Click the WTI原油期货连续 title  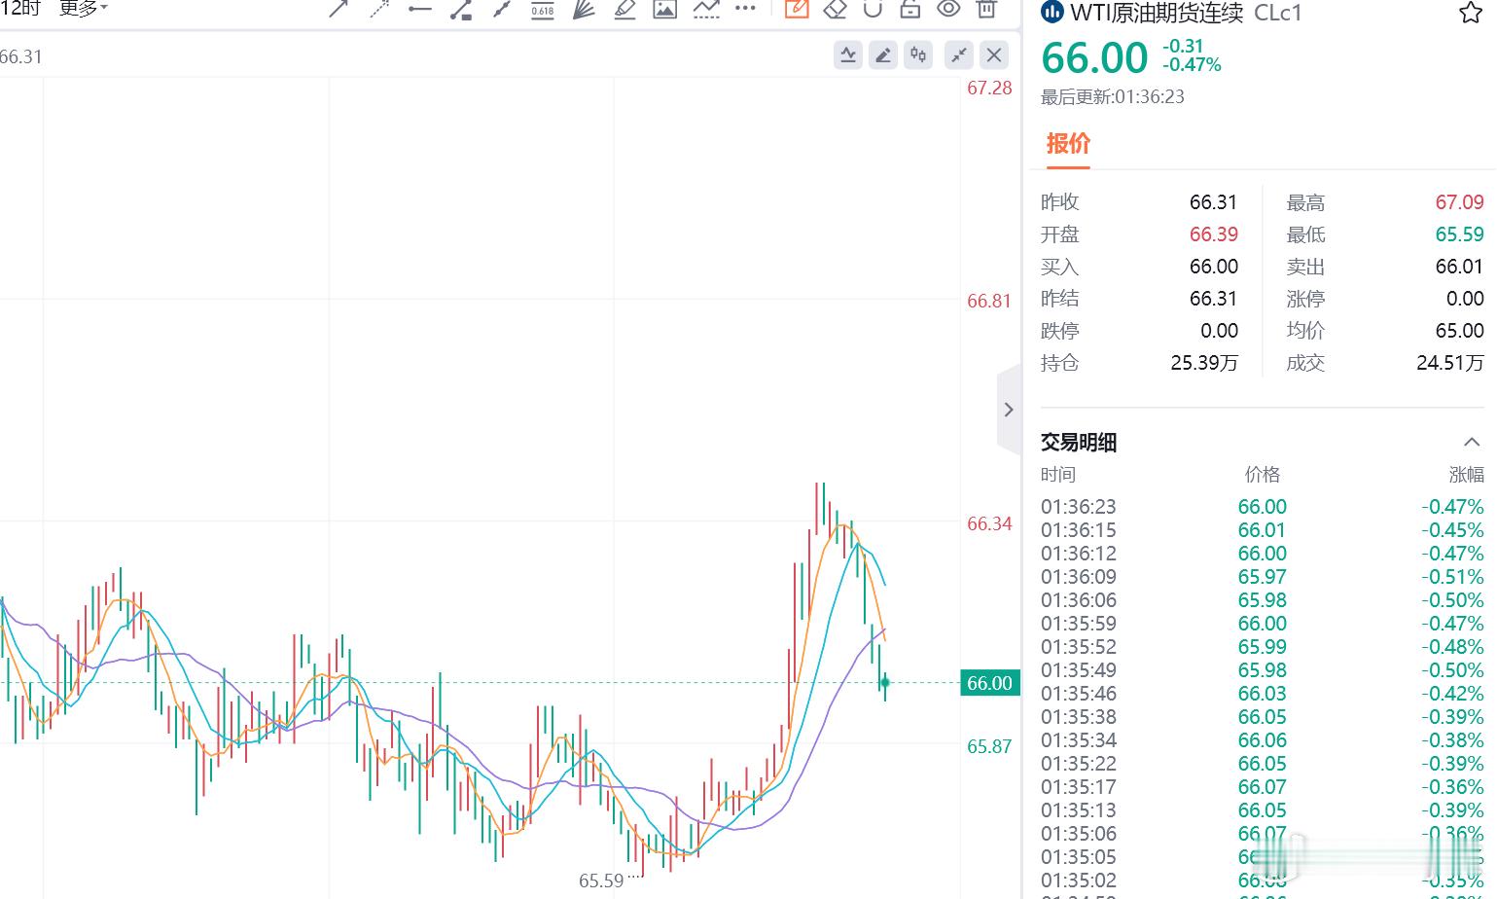pos(1157,13)
